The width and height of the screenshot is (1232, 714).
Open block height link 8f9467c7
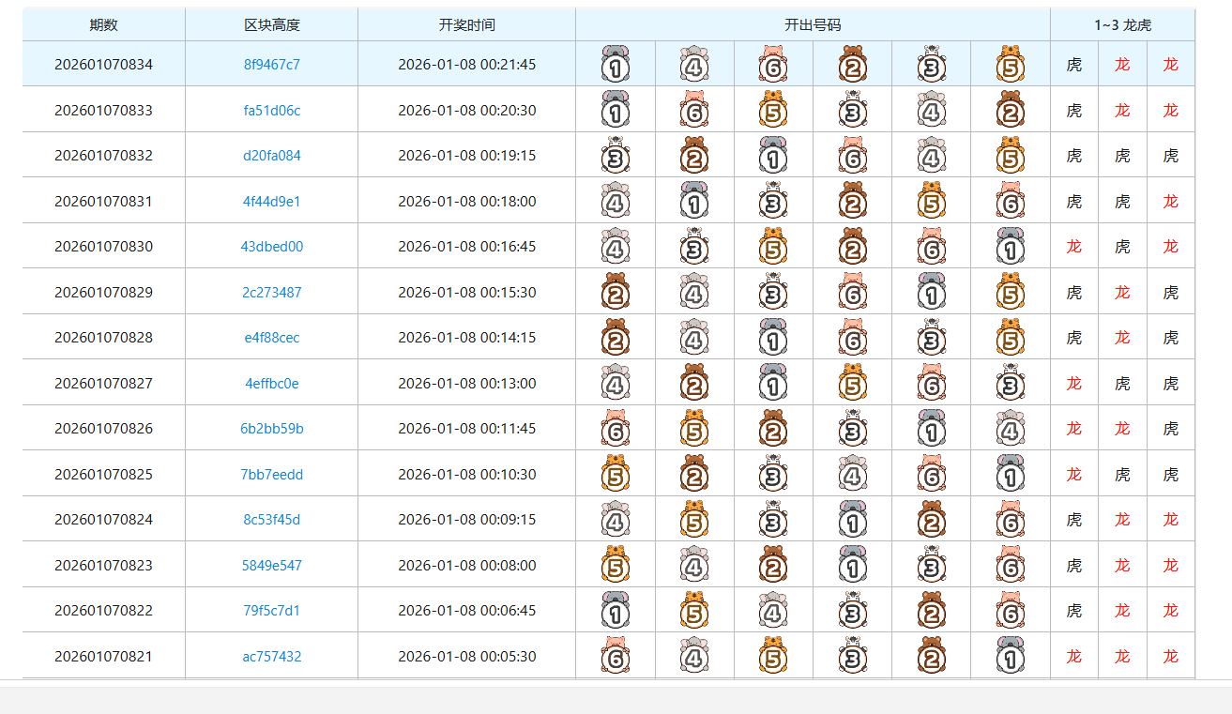(271, 65)
